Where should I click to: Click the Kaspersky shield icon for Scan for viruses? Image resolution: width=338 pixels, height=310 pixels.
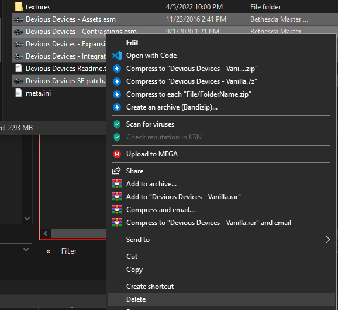click(117, 124)
